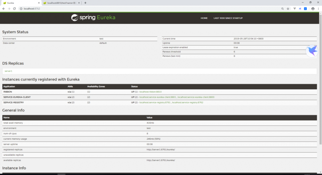Click the Availability Zones column header
Image resolution: width=322 pixels, height=175 pixels.
[x=96, y=87]
